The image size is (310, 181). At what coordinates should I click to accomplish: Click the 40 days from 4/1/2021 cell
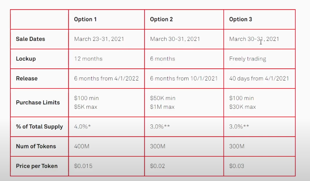259,78
